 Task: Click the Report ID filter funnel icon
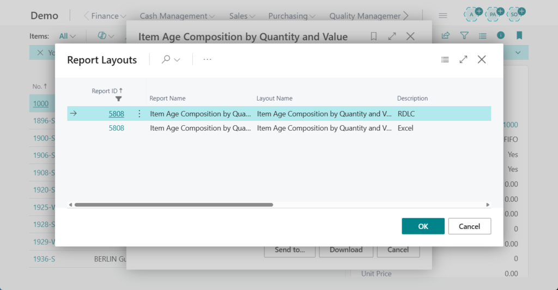tap(118, 99)
